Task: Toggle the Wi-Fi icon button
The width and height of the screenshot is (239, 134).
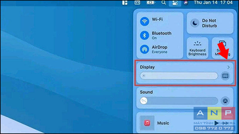Action: coord(144,21)
